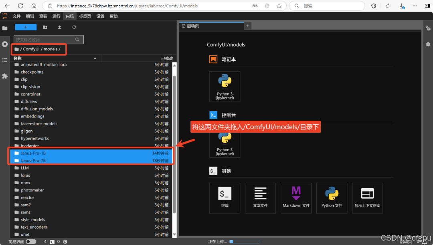Create a new folder icon
This screenshot has height=245, width=433.
(x=45, y=27)
